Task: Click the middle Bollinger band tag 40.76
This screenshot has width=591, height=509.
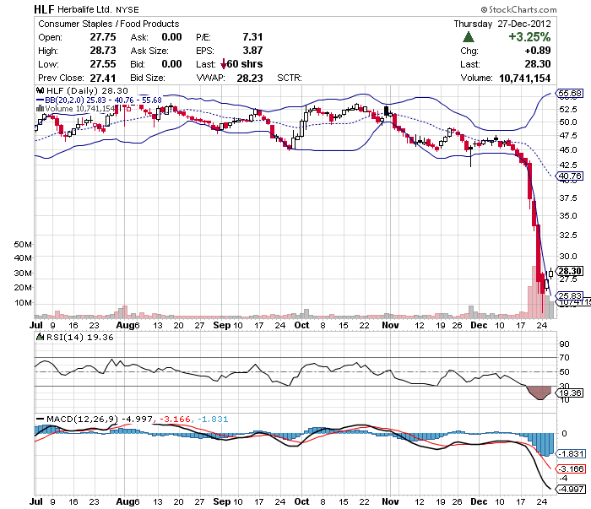Action: click(570, 176)
